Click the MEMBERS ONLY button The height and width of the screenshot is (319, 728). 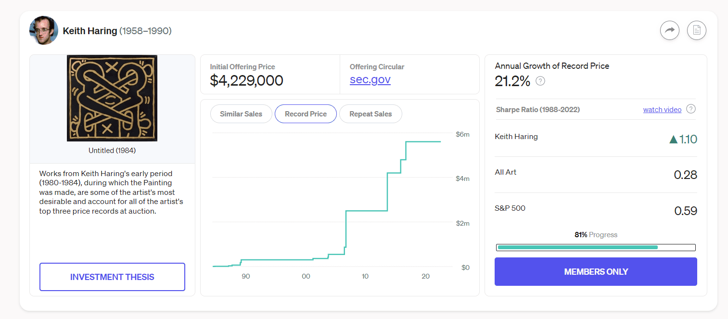coord(596,272)
